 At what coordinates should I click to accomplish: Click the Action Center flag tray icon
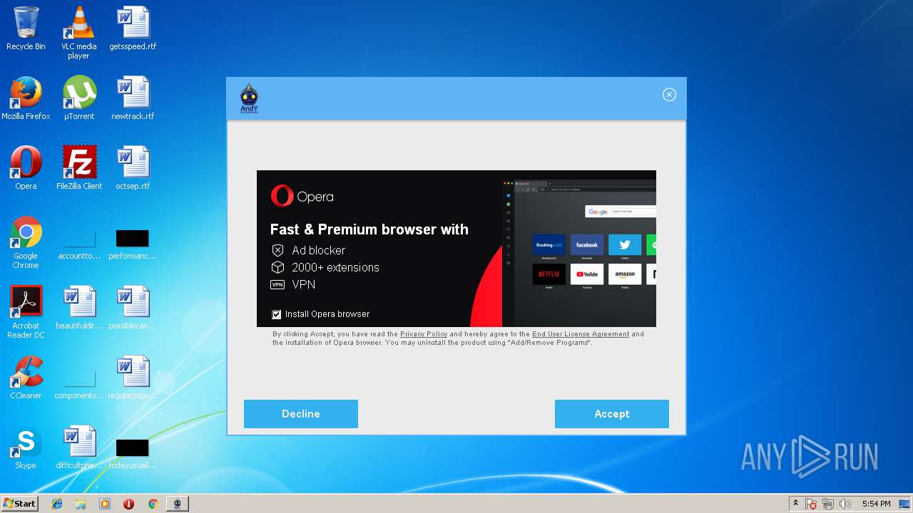pyautogui.click(x=811, y=504)
